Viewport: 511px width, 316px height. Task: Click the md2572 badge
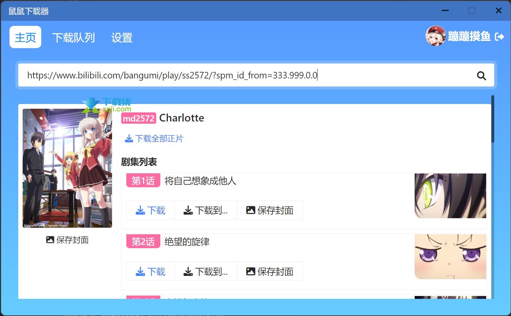(x=139, y=118)
